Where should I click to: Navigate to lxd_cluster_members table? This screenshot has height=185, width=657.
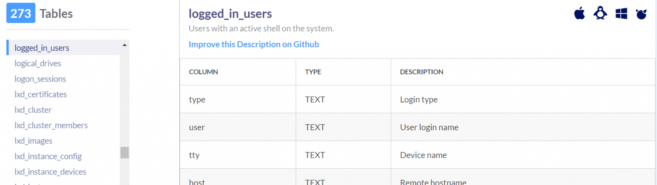tap(51, 125)
